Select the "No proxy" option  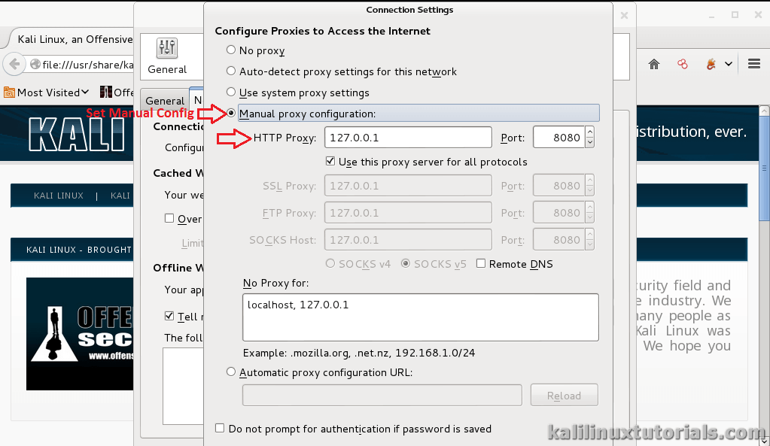click(230, 50)
